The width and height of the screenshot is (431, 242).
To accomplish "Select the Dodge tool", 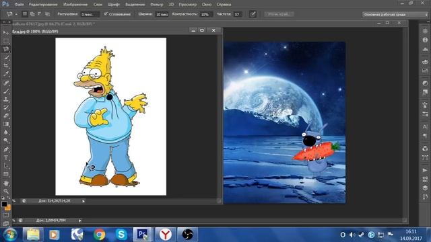I will tap(6, 140).
